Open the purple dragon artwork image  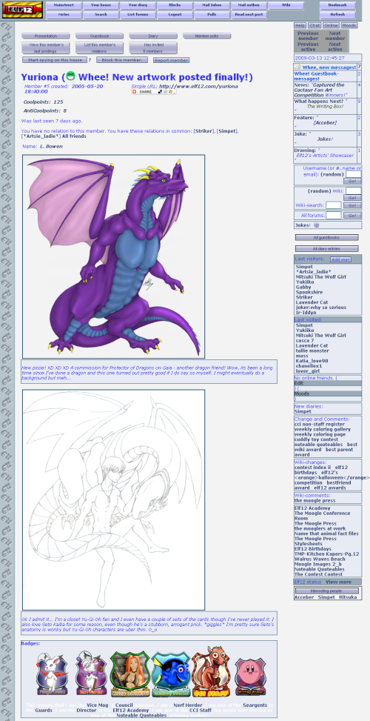pyautogui.click(x=113, y=256)
